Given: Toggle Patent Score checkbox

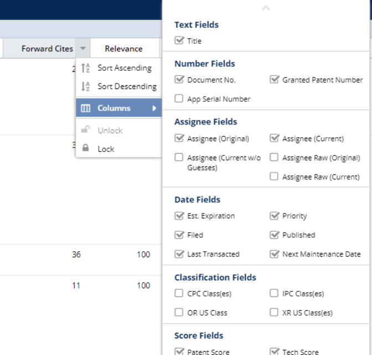Looking at the screenshot, I should pyautogui.click(x=179, y=351).
